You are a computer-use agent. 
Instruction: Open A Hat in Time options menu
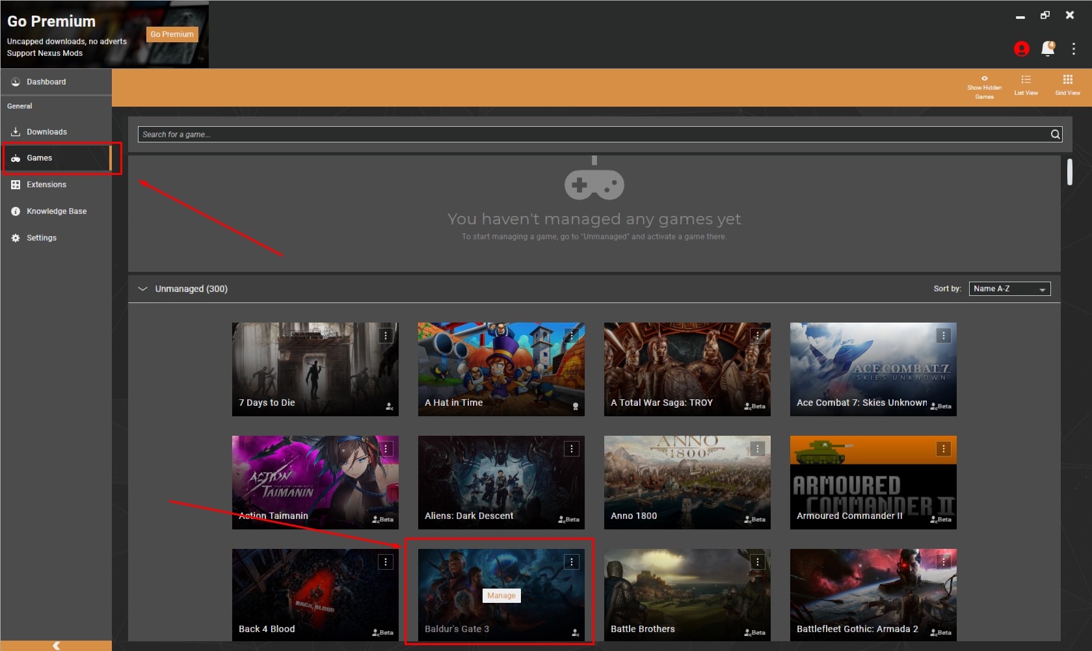572,336
